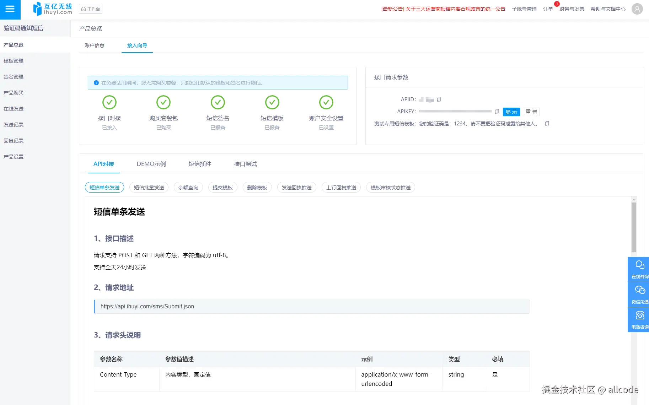Open 在线发送 in the sidebar
Screen dimensions: 649x405
coord(35,109)
